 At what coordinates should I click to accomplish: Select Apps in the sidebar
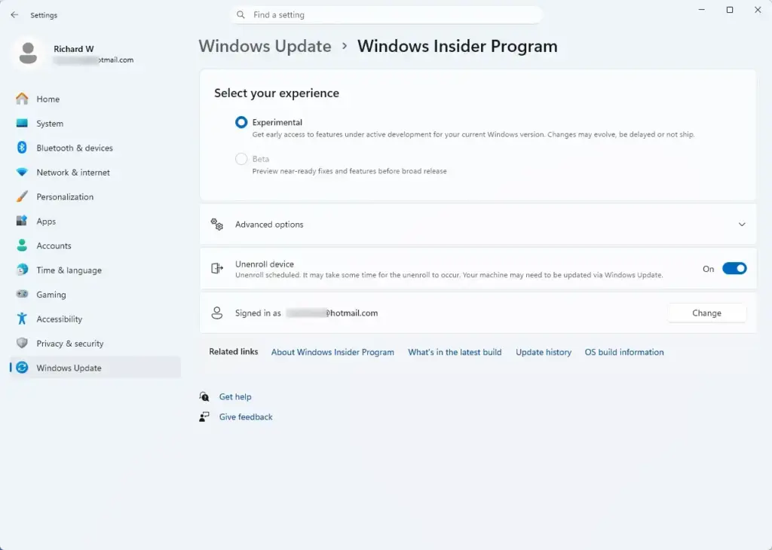[x=95, y=221]
